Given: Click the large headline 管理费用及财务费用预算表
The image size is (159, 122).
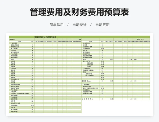Looking at the screenshot, I should [x=79, y=12].
